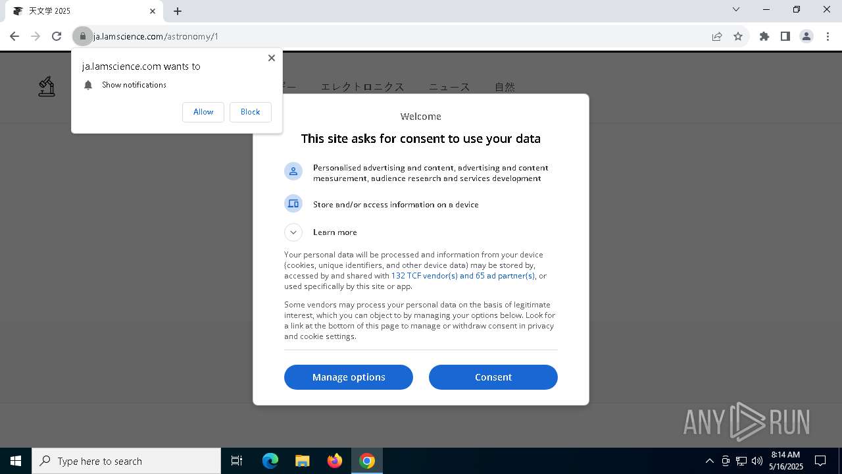Open the エレクトロニクス menu item
842x474 pixels.
(362, 87)
